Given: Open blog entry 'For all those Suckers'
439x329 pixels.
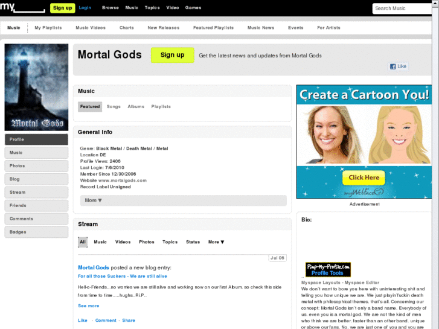Looking at the screenshot, I should tap(123, 276).
